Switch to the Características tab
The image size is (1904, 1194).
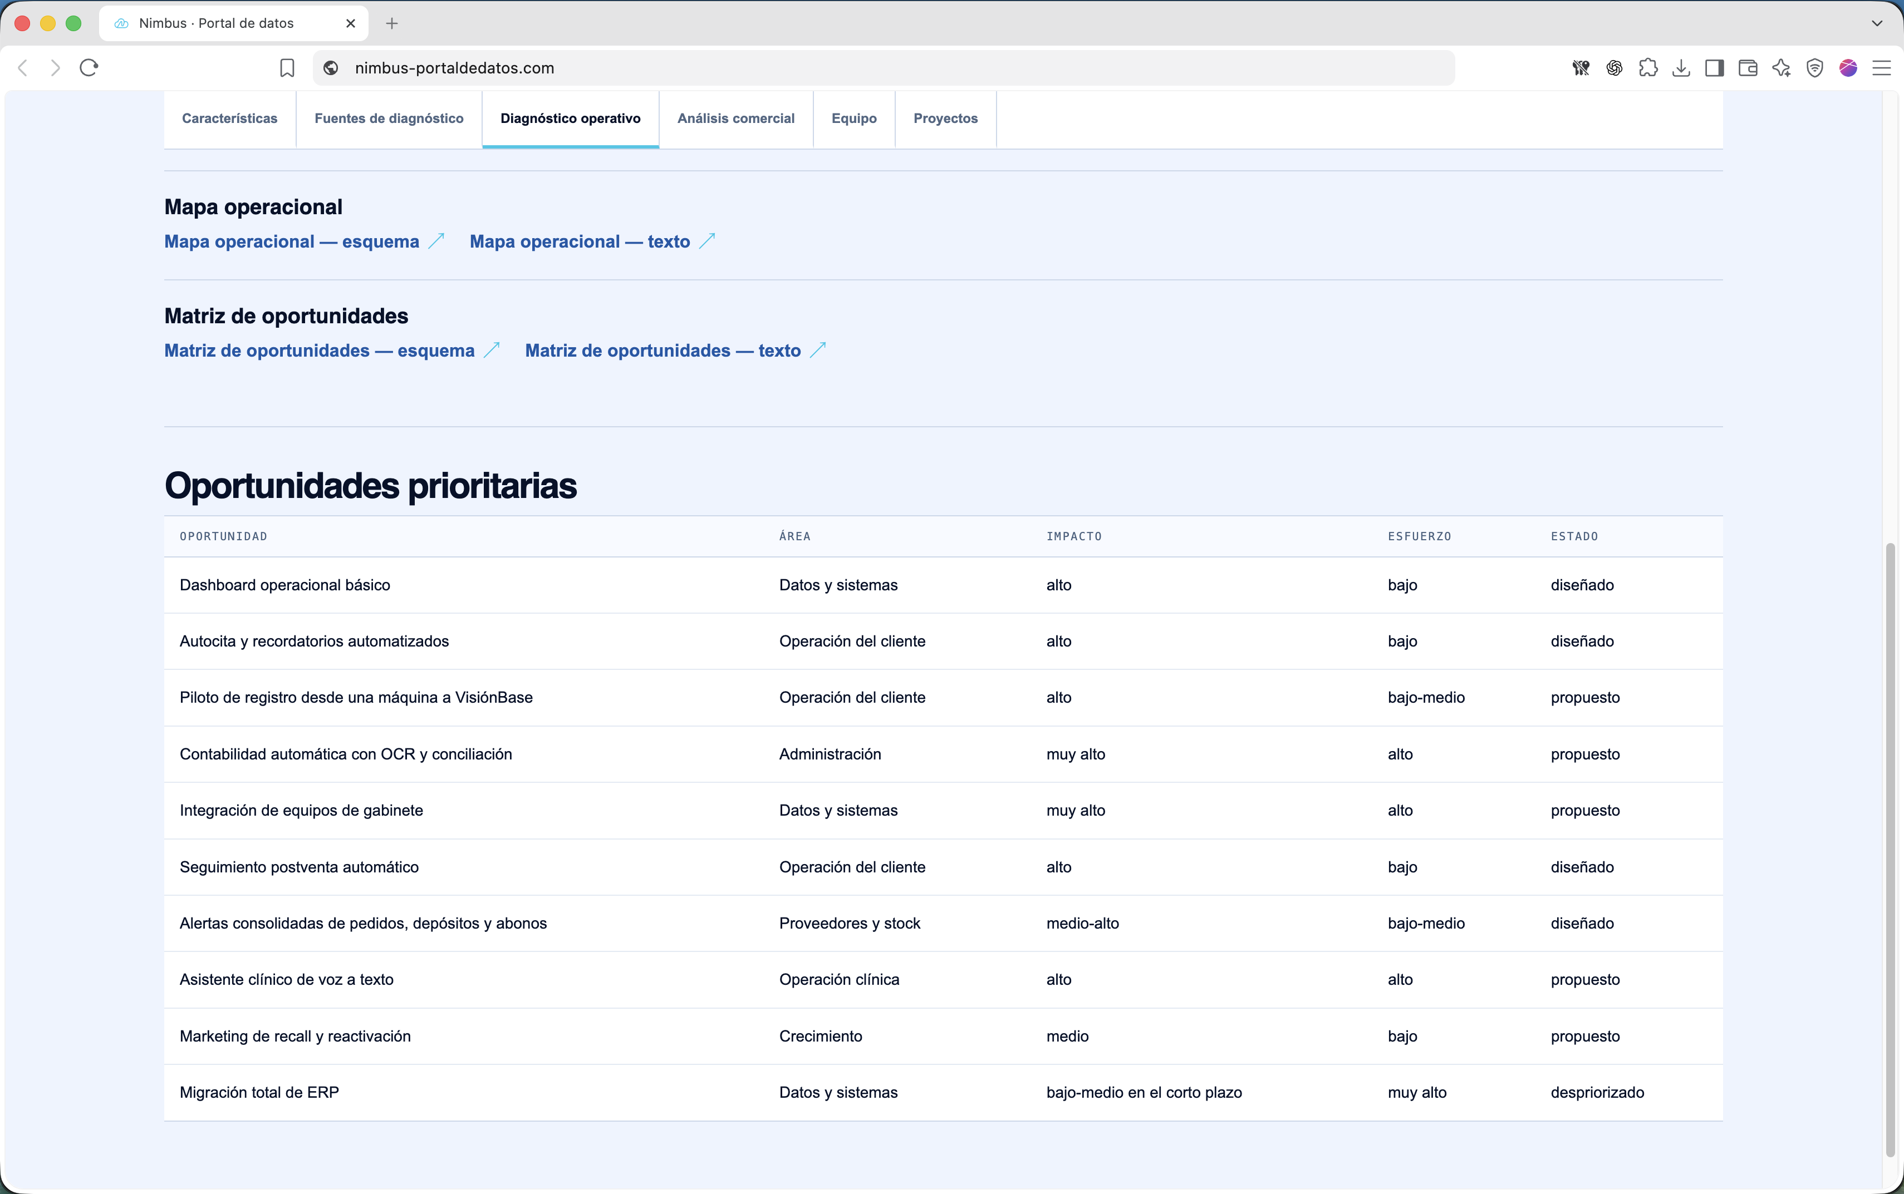tap(230, 119)
